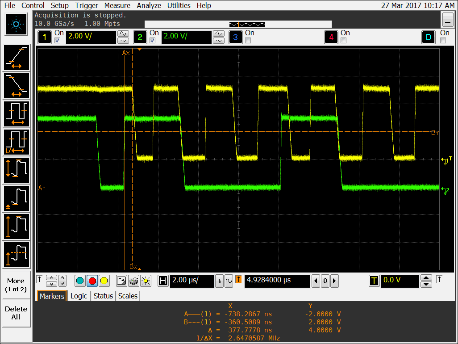Click the green Run acquisition button
This screenshot has height=344, width=458.
pos(80,281)
